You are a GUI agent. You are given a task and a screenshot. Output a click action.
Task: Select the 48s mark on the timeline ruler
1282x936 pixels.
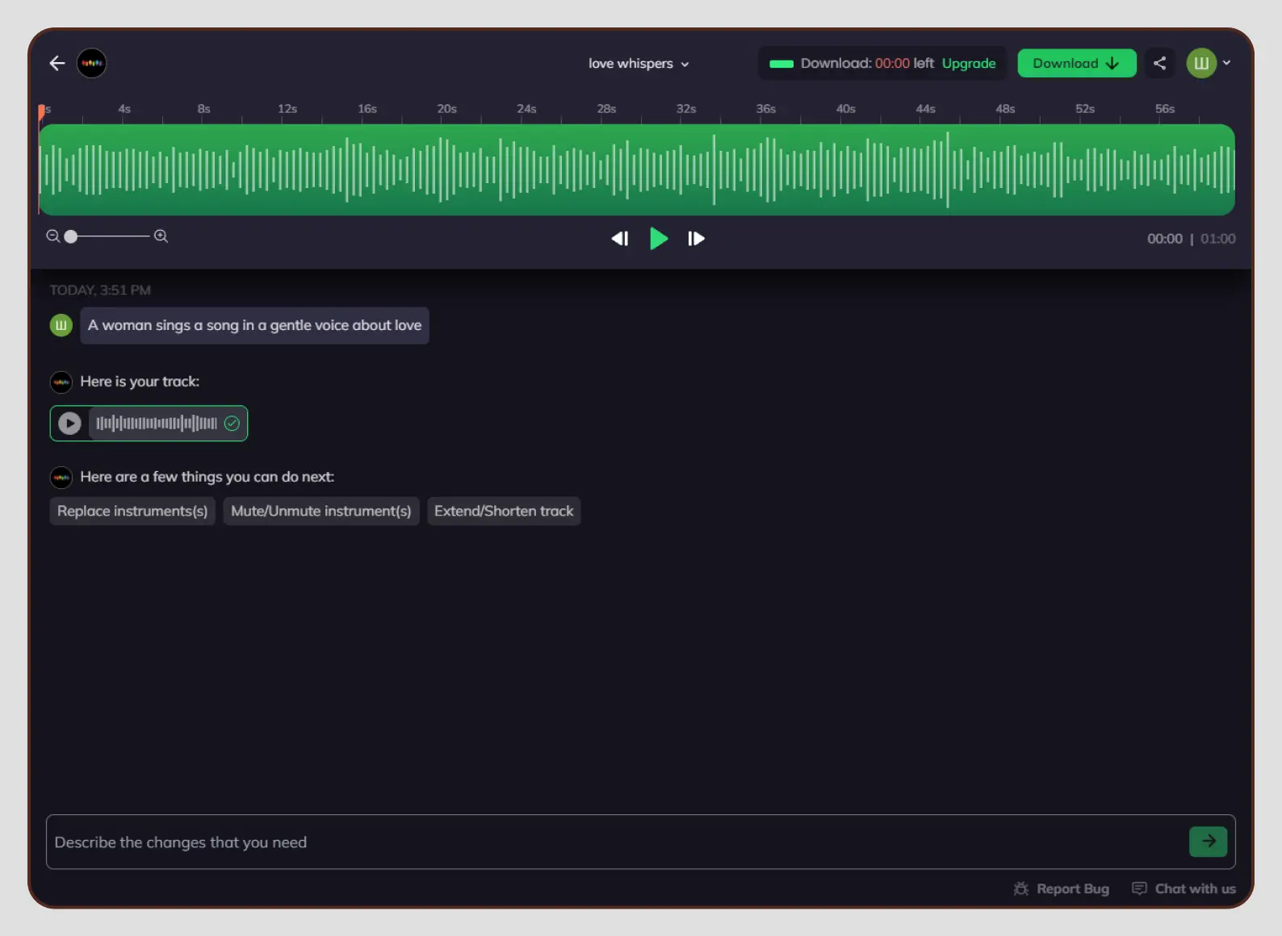[x=1005, y=109]
